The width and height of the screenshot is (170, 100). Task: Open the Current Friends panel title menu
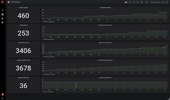(24, 25)
